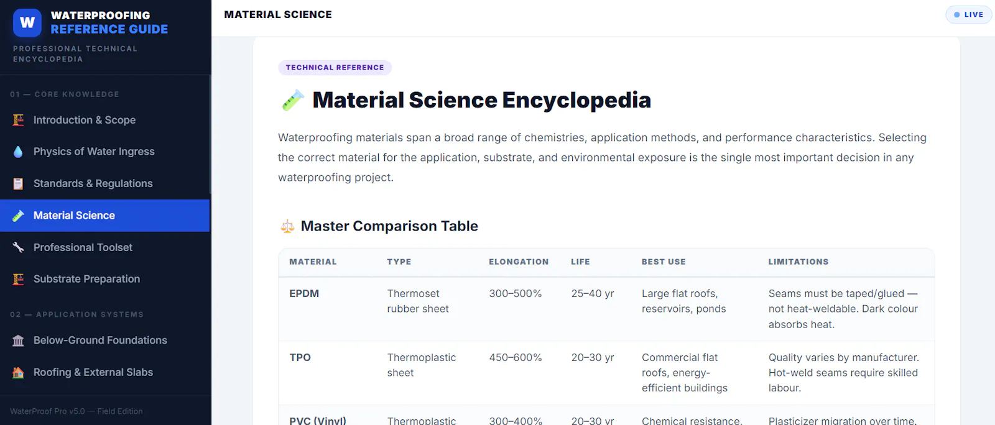The height and width of the screenshot is (425, 995).
Task: Select the EPDM row in the table
Action: pos(606,309)
